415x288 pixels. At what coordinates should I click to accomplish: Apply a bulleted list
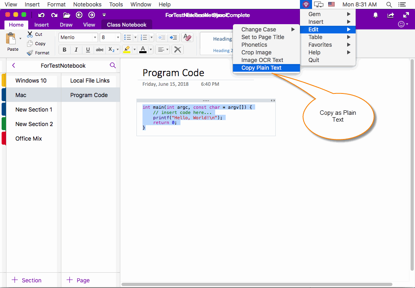click(x=128, y=37)
